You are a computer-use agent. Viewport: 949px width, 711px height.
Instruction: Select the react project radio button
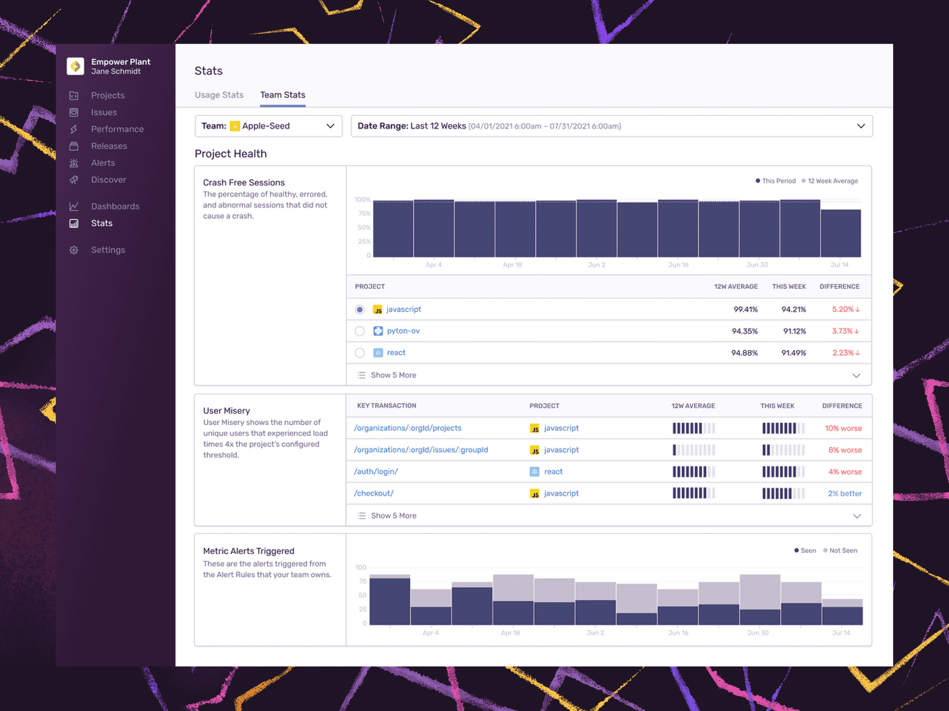pyautogui.click(x=360, y=353)
